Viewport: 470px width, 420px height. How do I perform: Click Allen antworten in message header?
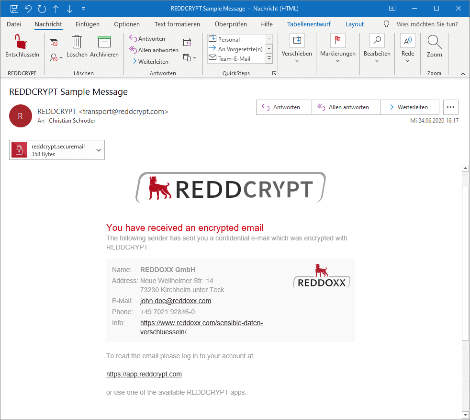346,107
